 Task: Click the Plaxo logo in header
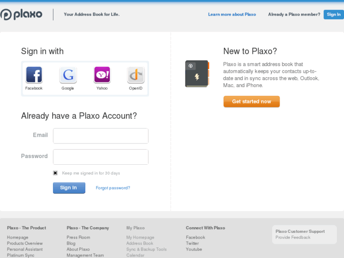[x=22, y=15]
